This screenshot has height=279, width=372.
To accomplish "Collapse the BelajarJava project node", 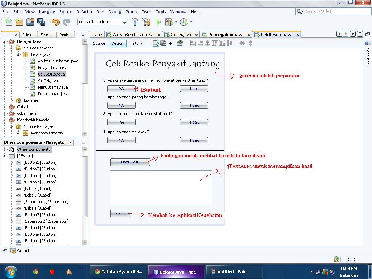I will click(x=4, y=41).
